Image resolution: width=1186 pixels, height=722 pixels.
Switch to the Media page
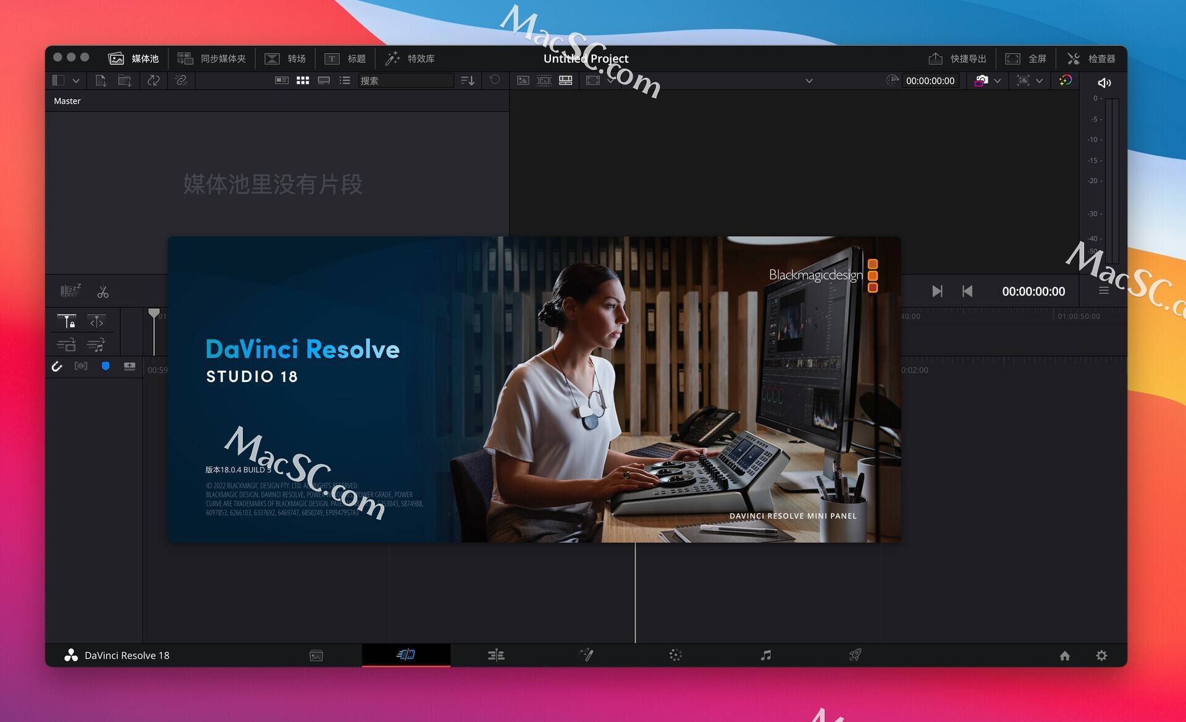tap(316, 656)
